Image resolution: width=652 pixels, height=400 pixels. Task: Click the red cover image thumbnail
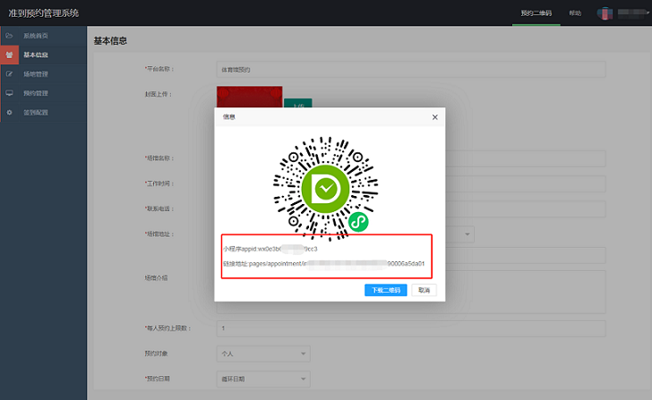(250, 97)
